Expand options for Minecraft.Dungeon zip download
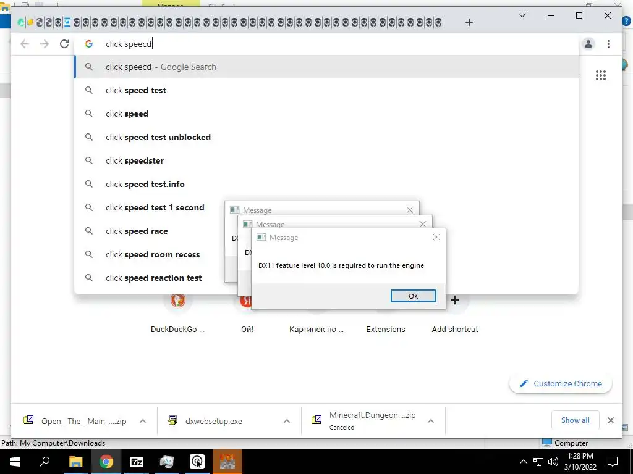633x474 pixels. 431,421
